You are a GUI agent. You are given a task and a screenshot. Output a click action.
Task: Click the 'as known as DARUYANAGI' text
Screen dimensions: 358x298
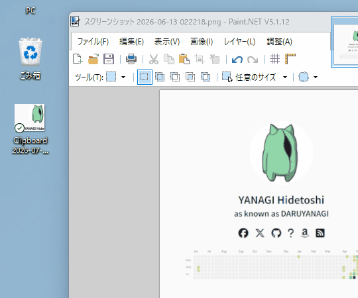coord(281,214)
